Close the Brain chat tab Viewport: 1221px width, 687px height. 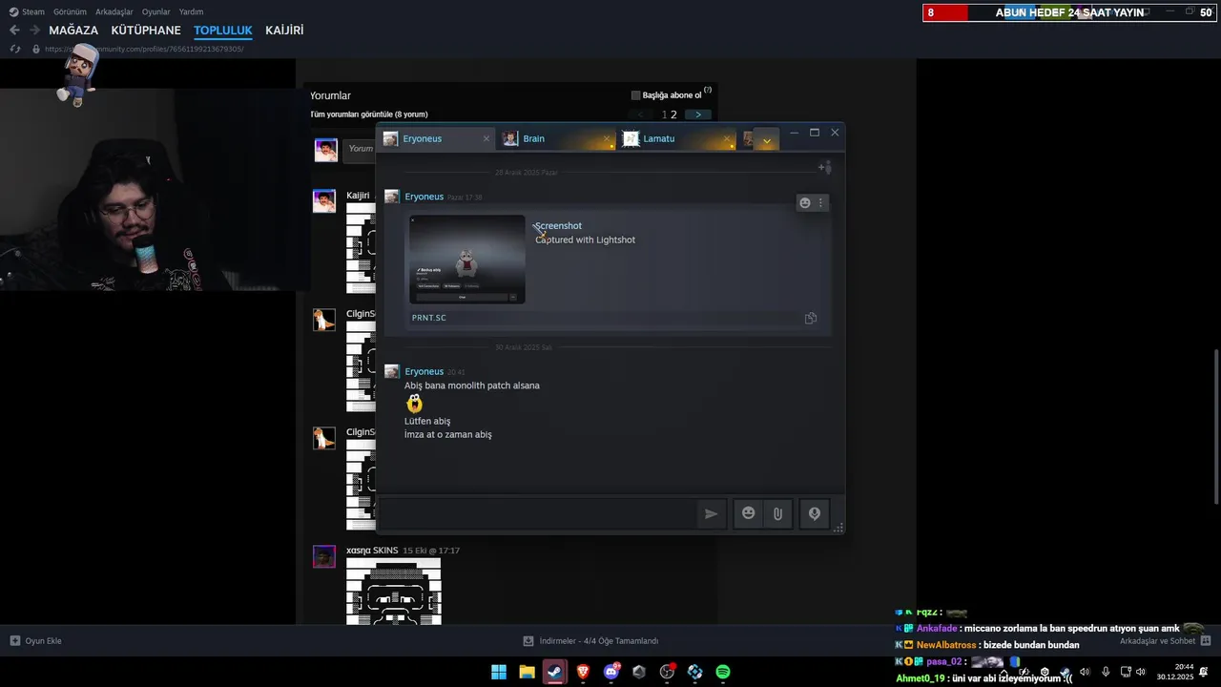(x=607, y=139)
